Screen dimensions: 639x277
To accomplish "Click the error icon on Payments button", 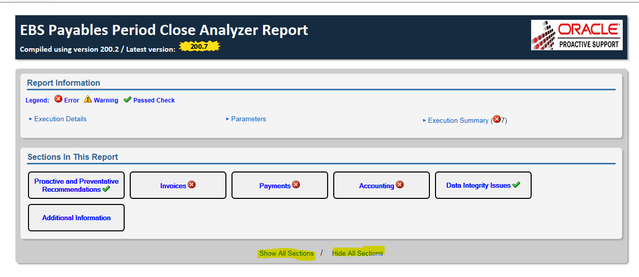I will click(296, 185).
